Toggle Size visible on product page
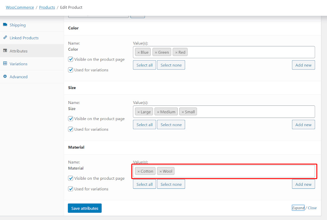The width and height of the screenshot is (327, 220). tap(70, 118)
